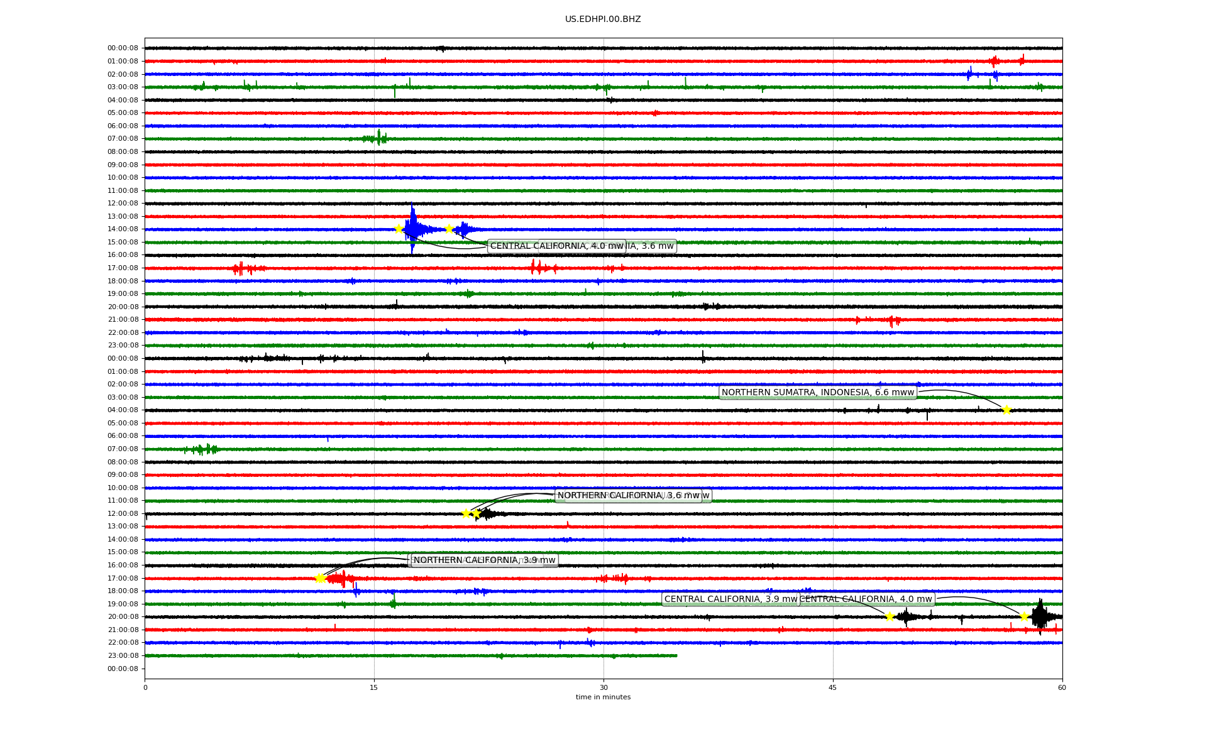The height and width of the screenshot is (754, 1207).
Task: Click the star before the large black burst at 20:00:08
Action: point(1024,616)
